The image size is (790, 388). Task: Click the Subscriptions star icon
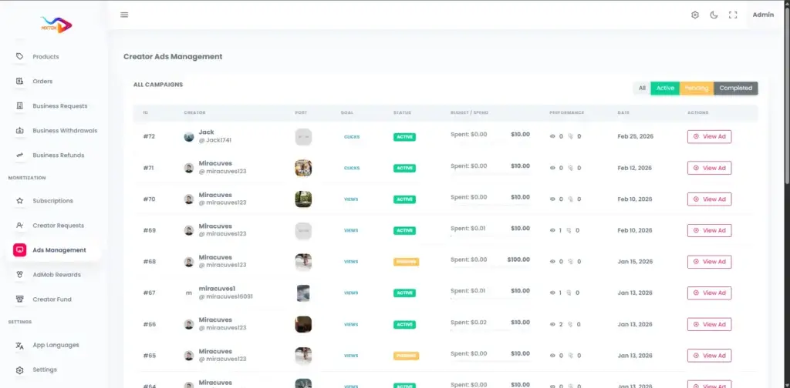19,200
